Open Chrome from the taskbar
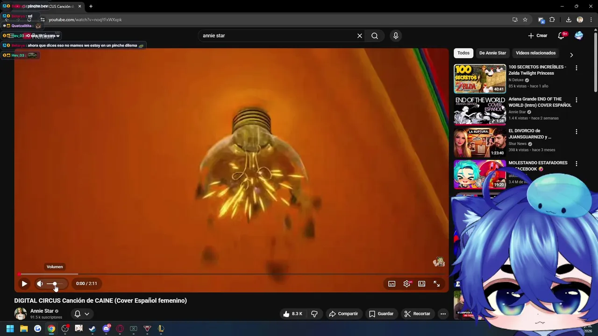 click(51, 329)
